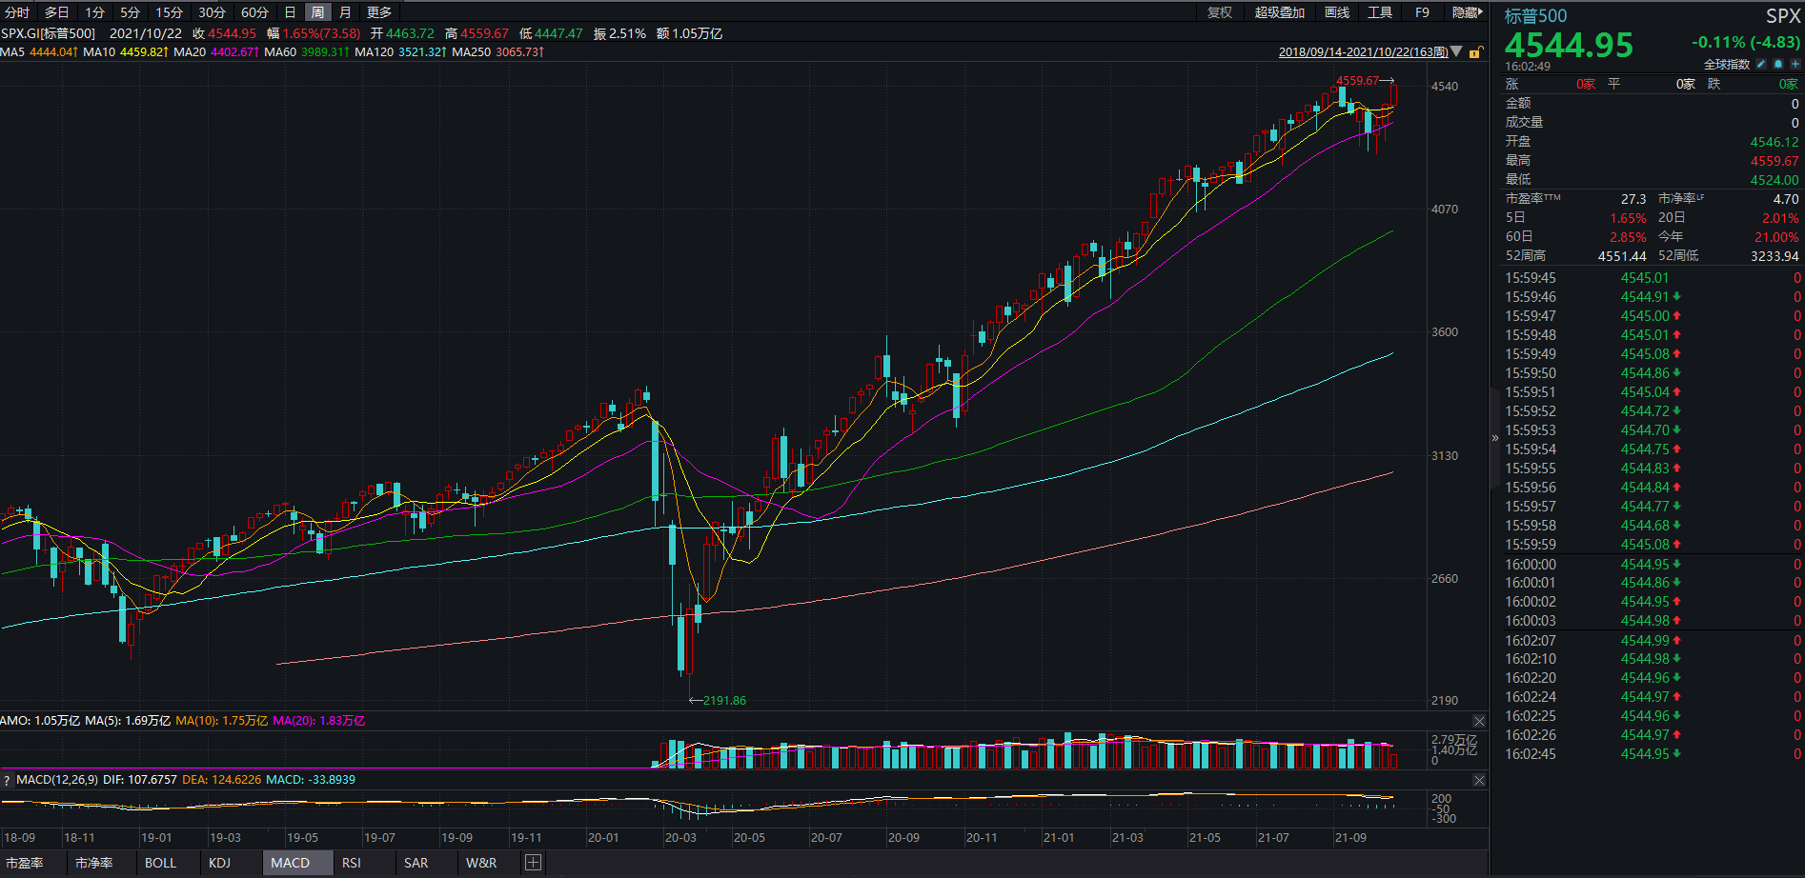Open the 超级叠加 overlay option
Image resolution: width=1805 pixels, height=878 pixels.
point(1280,12)
